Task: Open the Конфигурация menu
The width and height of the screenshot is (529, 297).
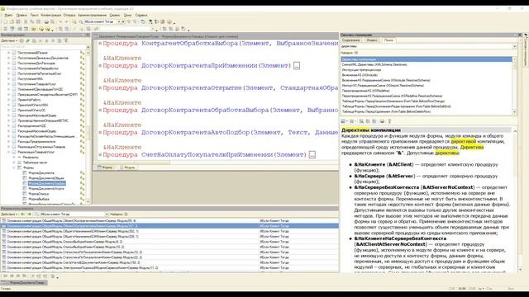Action: click(50, 15)
